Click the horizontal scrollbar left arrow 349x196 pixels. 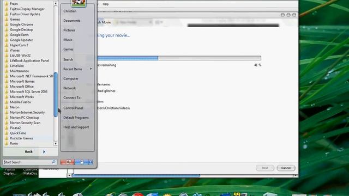click(x=69, y=175)
